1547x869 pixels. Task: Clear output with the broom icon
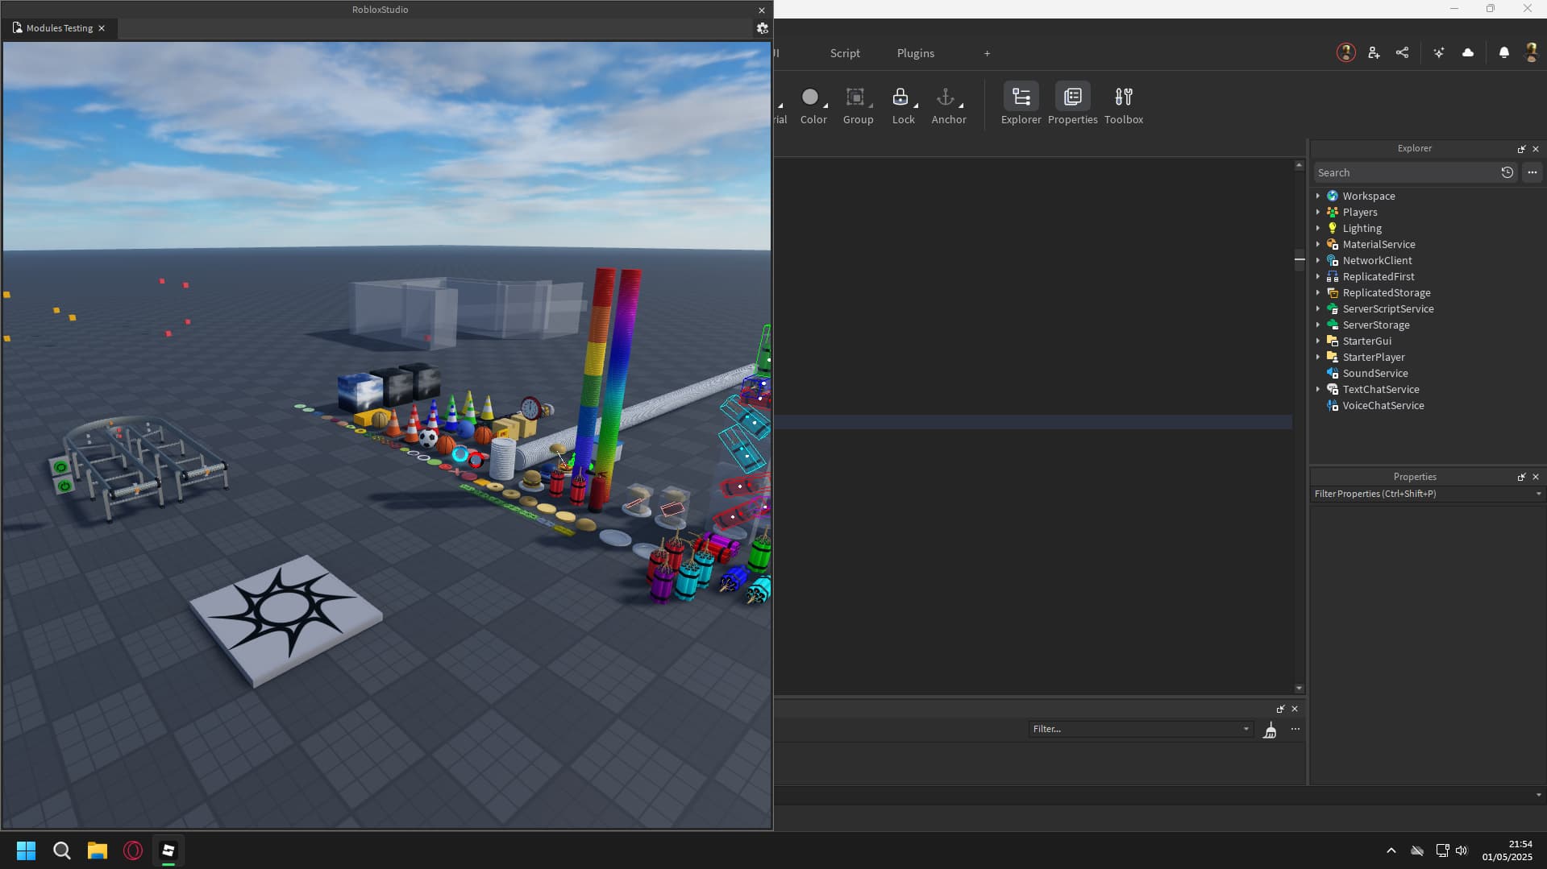(1270, 730)
